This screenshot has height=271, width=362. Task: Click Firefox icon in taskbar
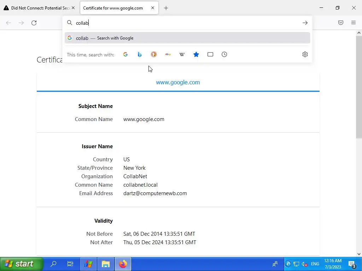coord(123,264)
